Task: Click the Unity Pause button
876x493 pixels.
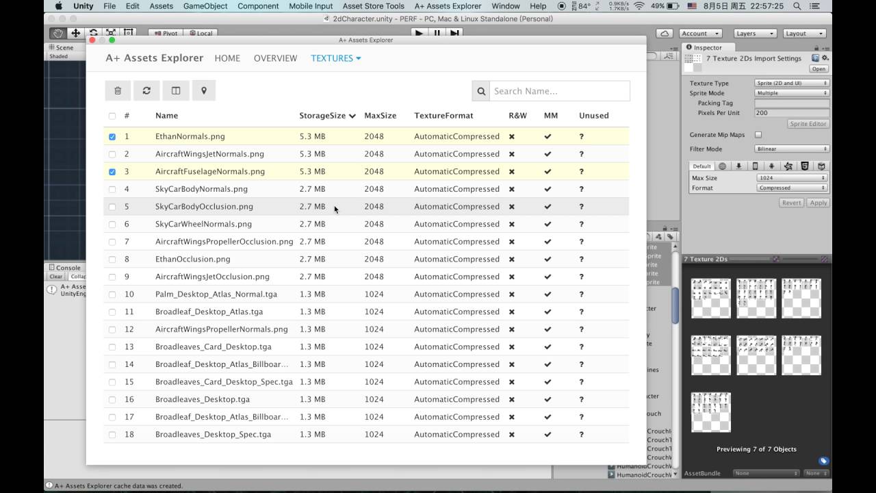Action: (437, 33)
